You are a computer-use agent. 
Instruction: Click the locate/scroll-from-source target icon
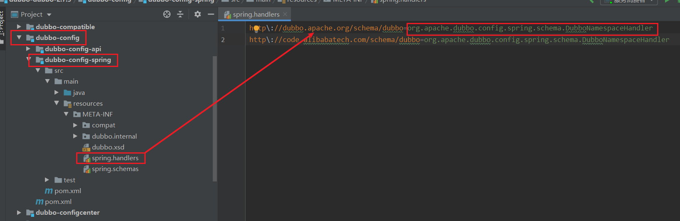tap(167, 14)
